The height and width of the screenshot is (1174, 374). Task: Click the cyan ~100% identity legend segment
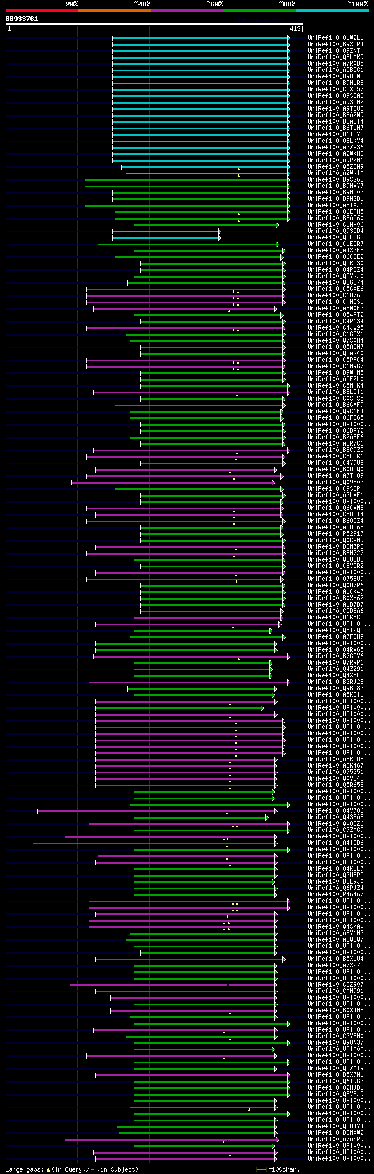(x=332, y=11)
